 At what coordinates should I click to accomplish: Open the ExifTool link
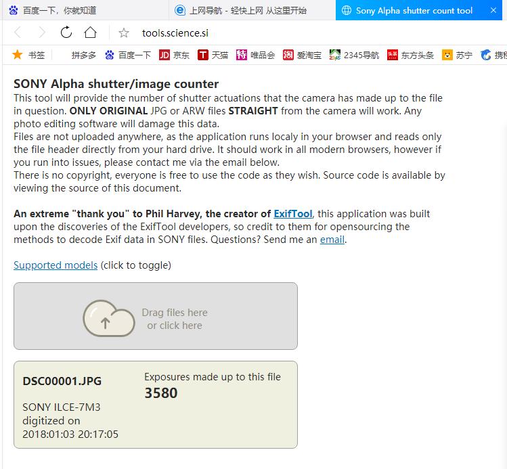[293, 214]
